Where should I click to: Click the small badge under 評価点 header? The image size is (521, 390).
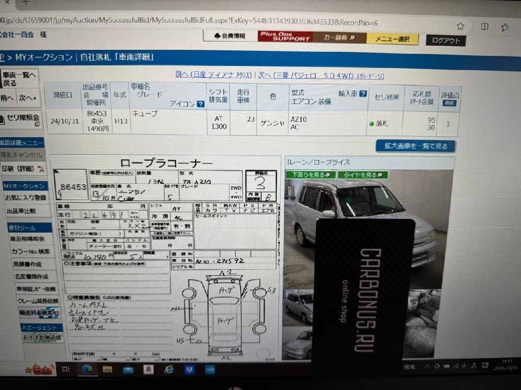click(450, 103)
